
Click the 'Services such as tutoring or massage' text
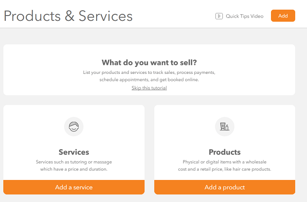[74, 162]
